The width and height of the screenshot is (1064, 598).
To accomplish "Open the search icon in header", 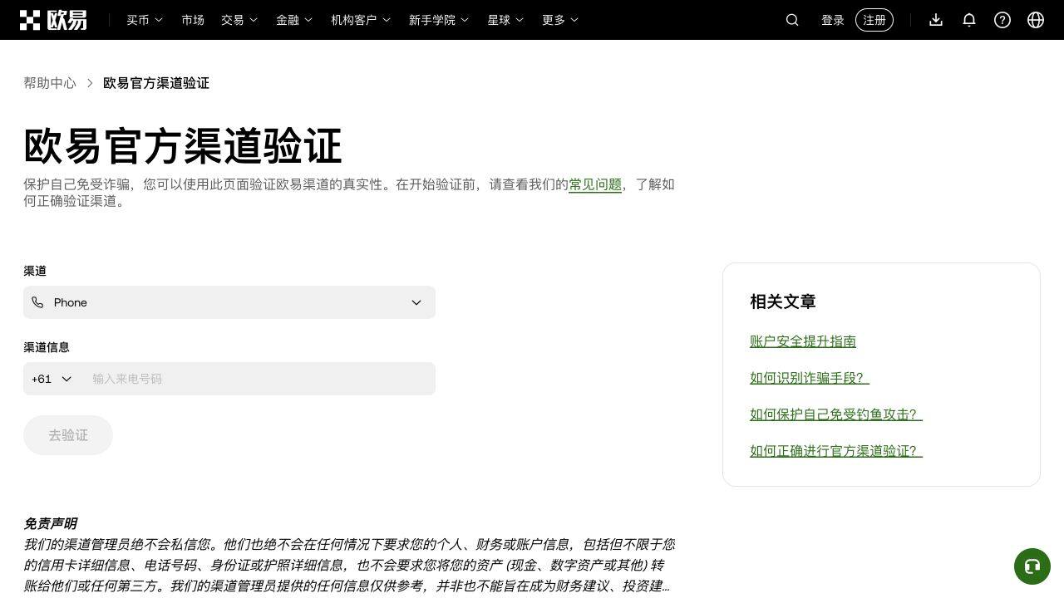I will [792, 20].
